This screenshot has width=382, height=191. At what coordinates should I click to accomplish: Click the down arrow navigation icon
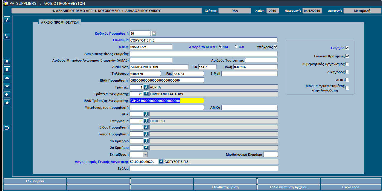7,70
